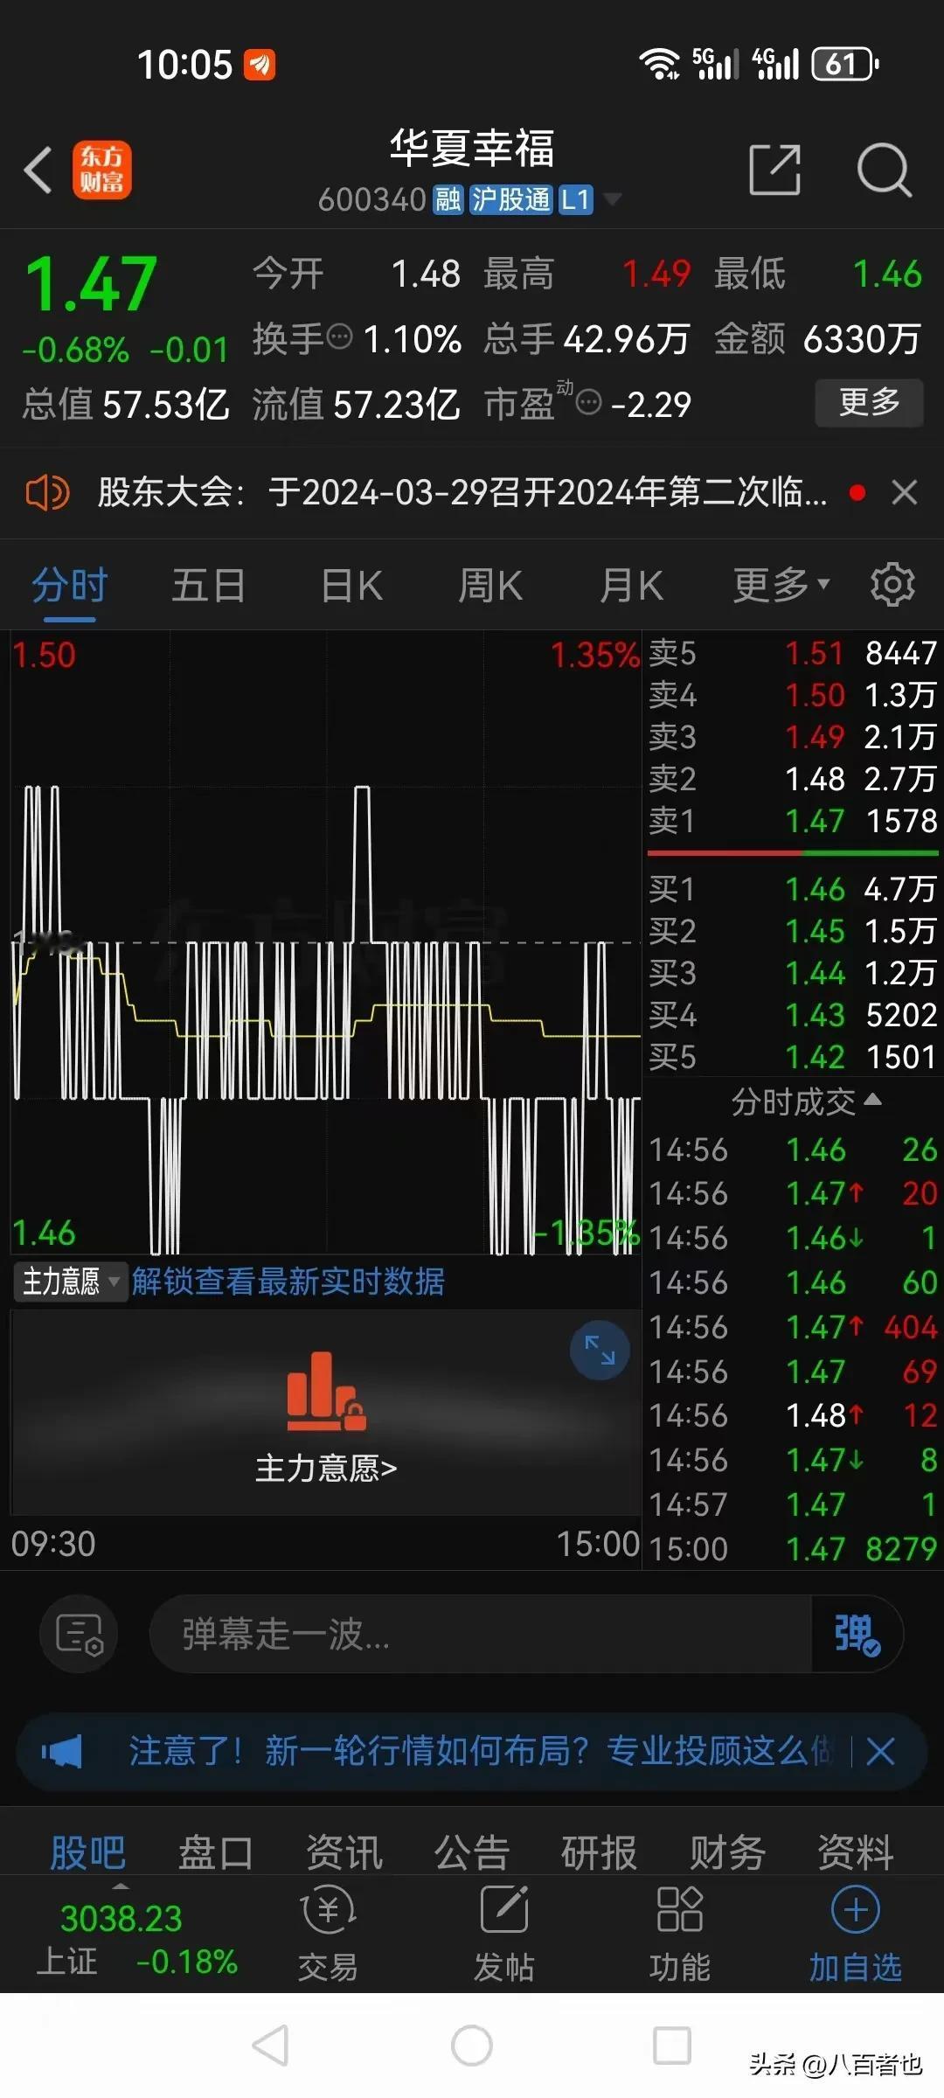Viewport: 944px width, 2098px height.
Task: Select the 股吧 tab
Action: [x=87, y=1852]
